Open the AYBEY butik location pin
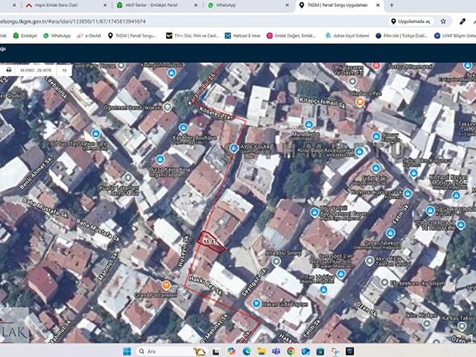 pos(234,149)
